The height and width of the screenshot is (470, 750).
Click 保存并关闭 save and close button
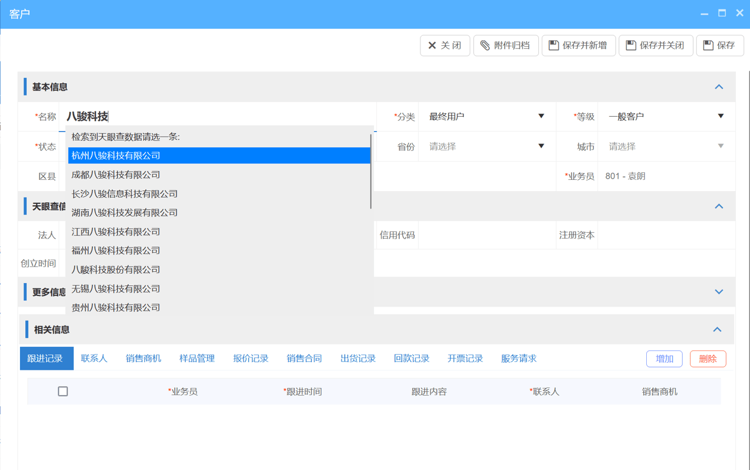(x=656, y=46)
